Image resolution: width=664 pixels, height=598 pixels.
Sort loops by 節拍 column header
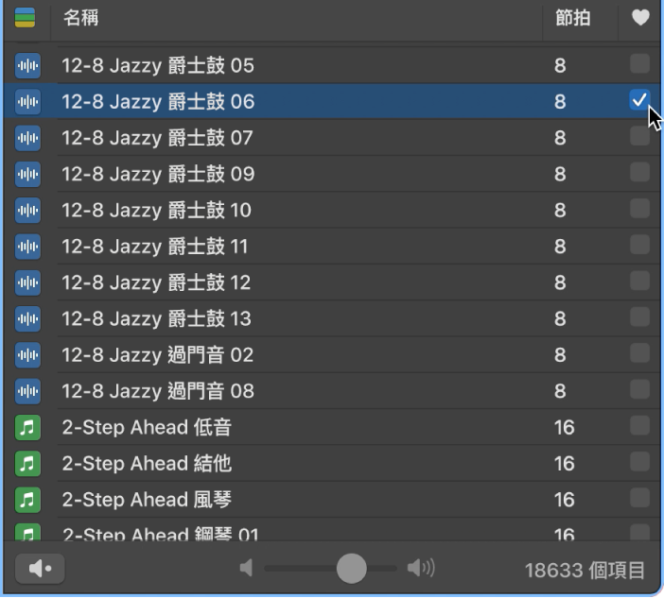coord(572,18)
